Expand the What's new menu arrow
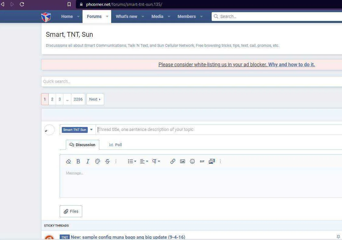The height and width of the screenshot is (240, 342). (143, 16)
